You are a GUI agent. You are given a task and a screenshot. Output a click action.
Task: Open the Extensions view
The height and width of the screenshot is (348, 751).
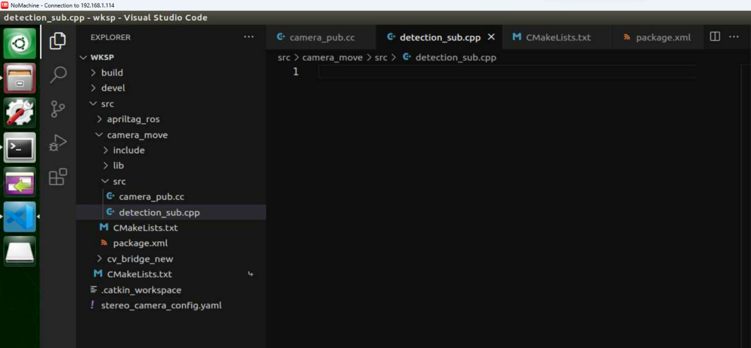point(58,177)
